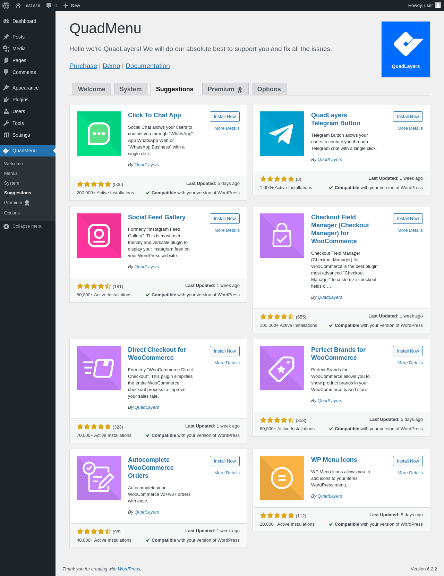This screenshot has height=576, width=444.
Task: Click the Dashboard gauge icon
Action: pyautogui.click(x=6, y=21)
